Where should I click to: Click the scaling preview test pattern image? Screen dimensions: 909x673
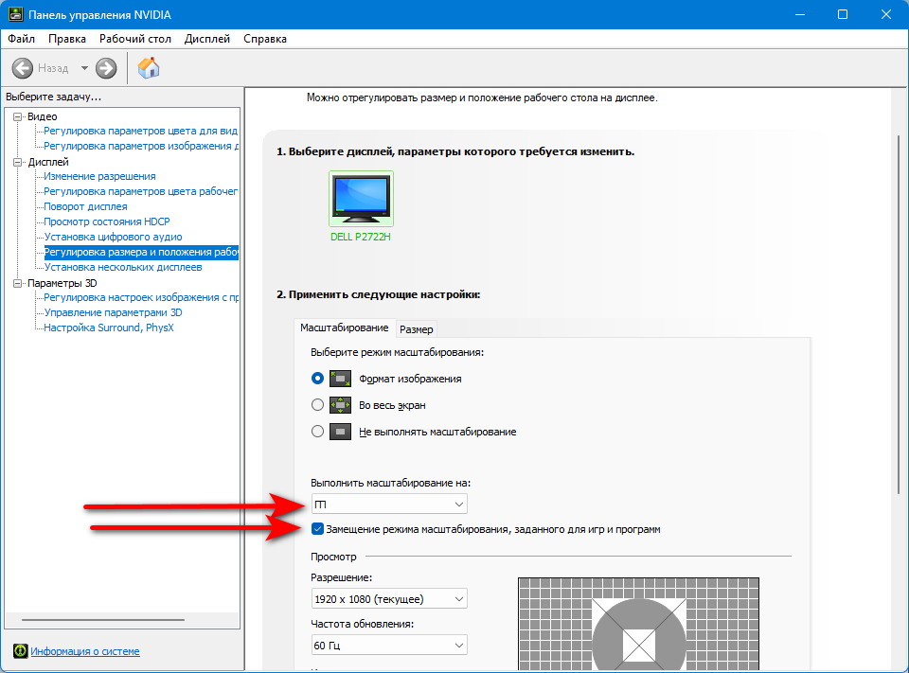tap(638, 623)
